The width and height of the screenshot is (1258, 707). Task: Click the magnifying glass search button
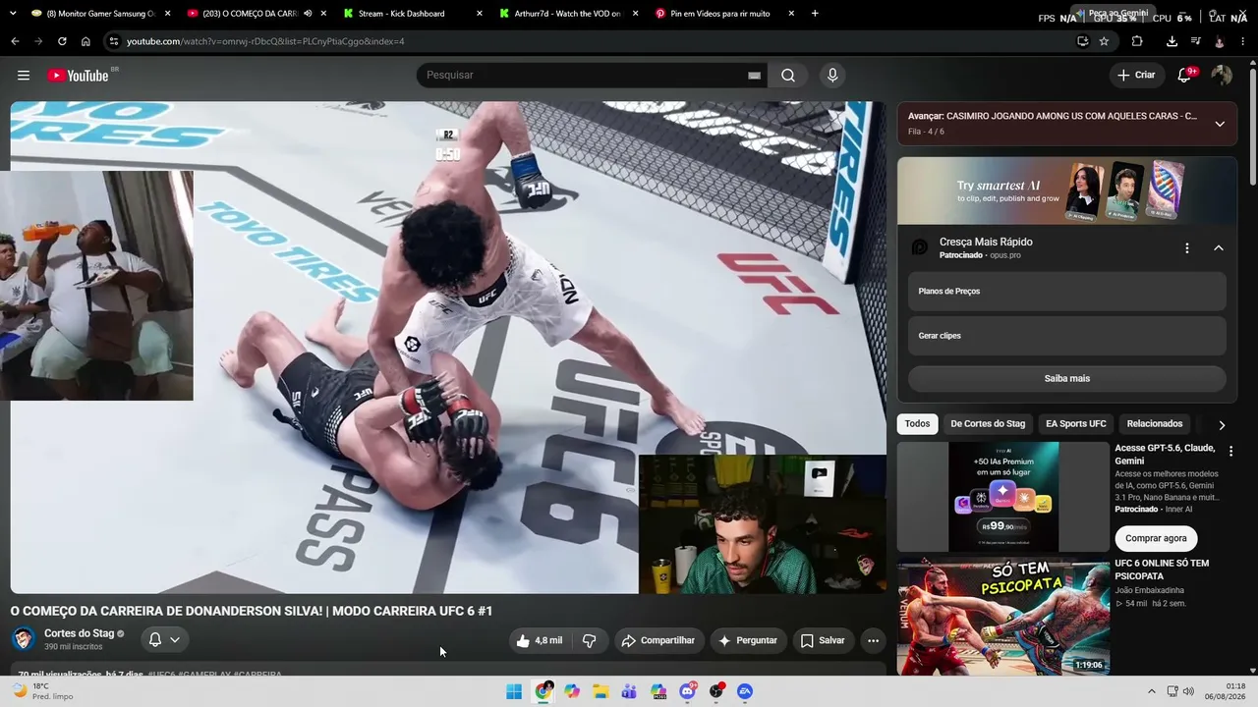pos(788,76)
